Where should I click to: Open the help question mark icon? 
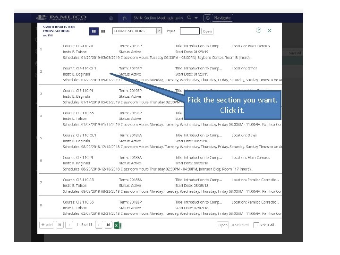click(258, 30)
